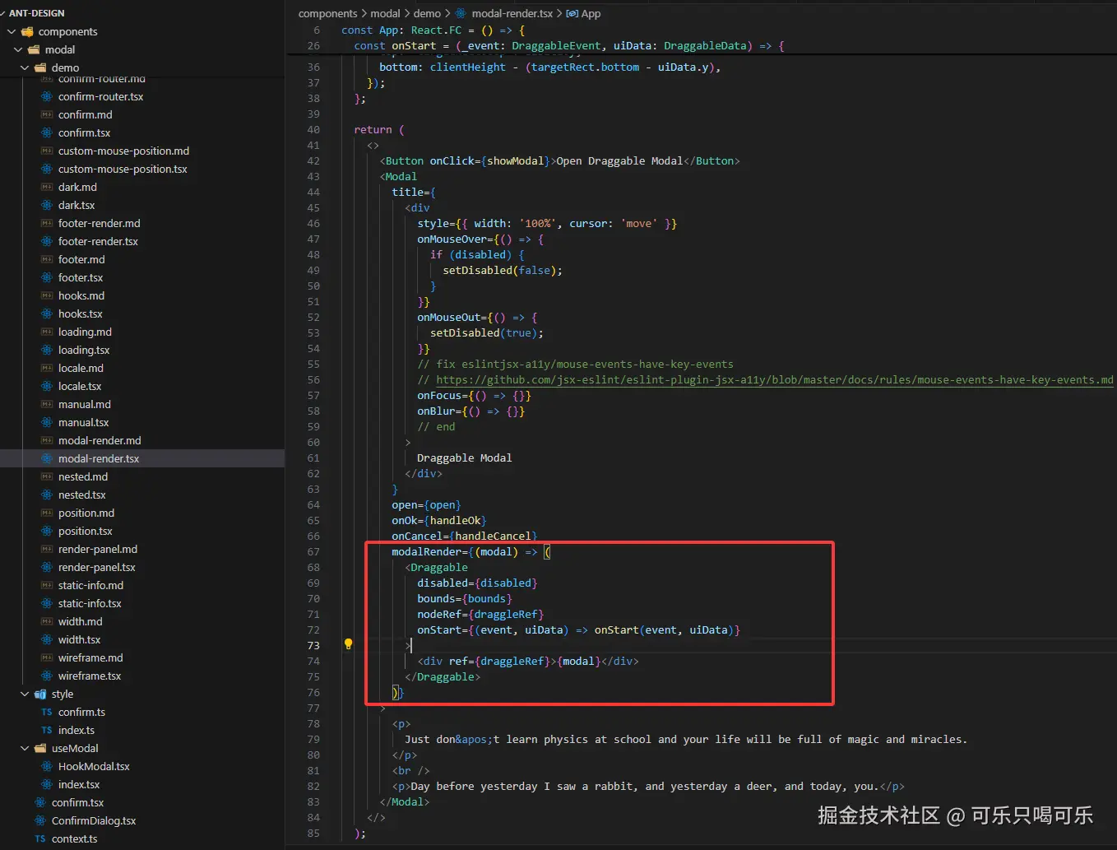Select the modal-render.tsx breadcrumb segment

point(512,13)
